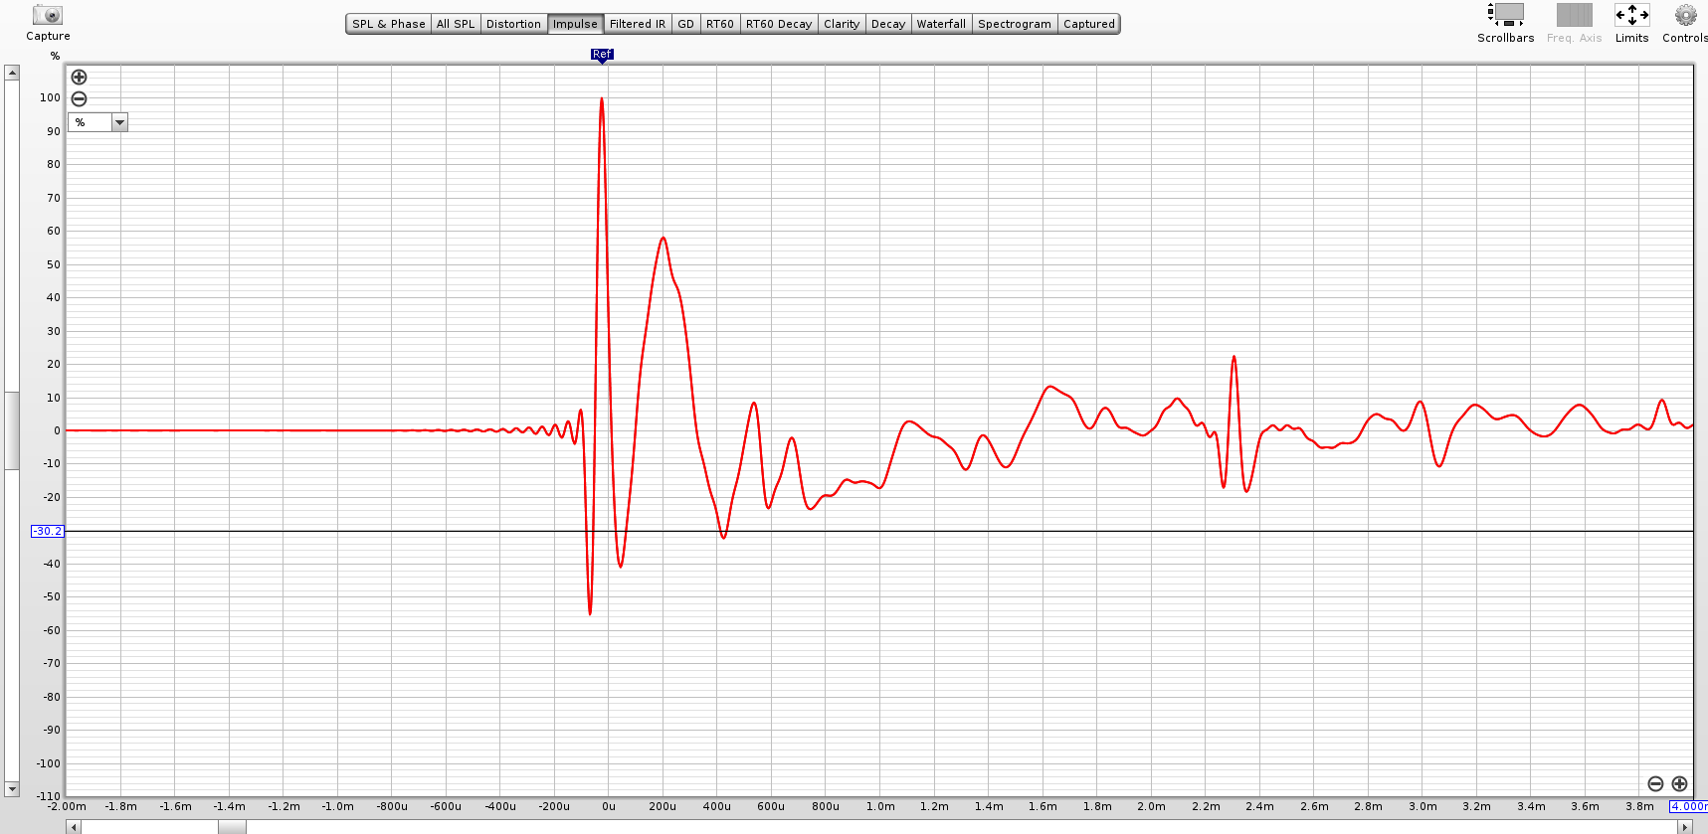Toggle the Scrollbars icon
The image size is (1708, 834).
click(1505, 15)
